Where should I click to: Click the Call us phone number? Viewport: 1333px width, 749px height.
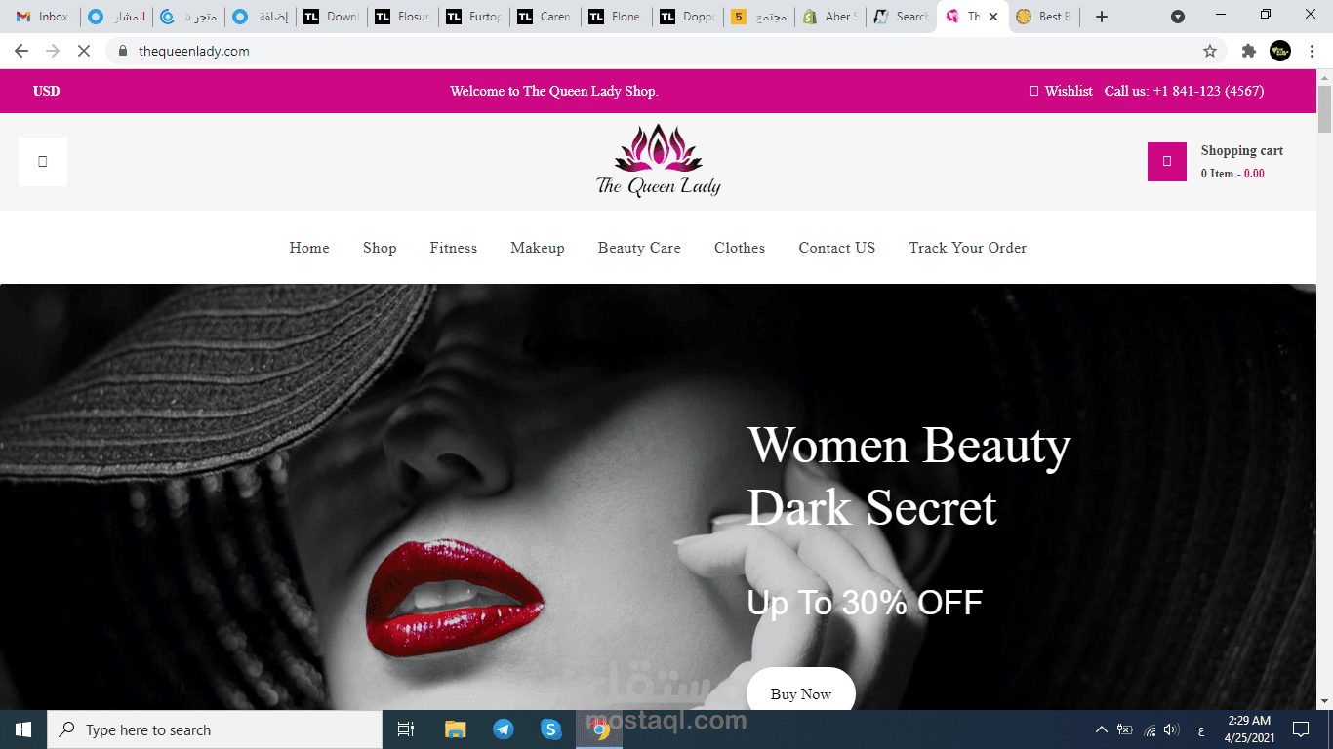coord(1185,91)
